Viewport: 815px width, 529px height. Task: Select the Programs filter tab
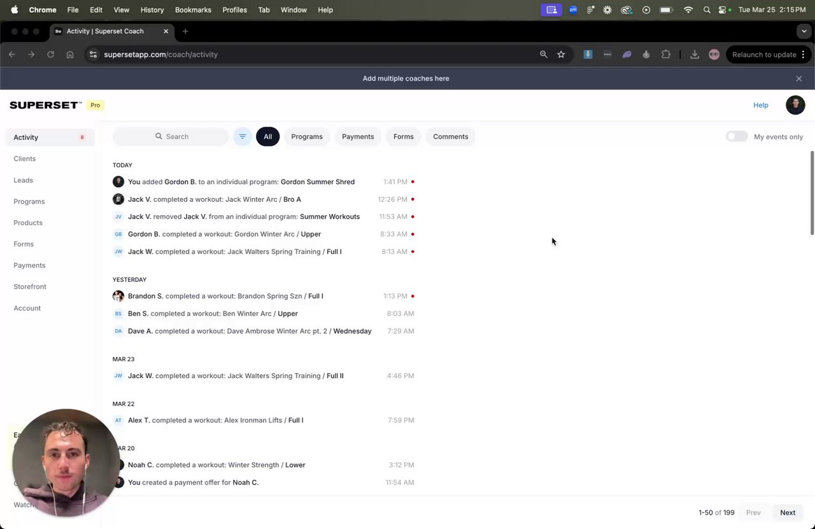(307, 137)
